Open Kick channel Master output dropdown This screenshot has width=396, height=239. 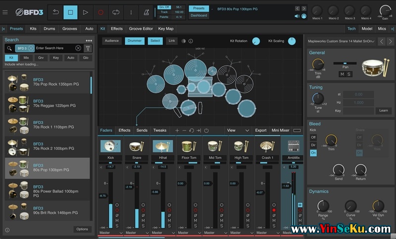(x=110, y=233)
